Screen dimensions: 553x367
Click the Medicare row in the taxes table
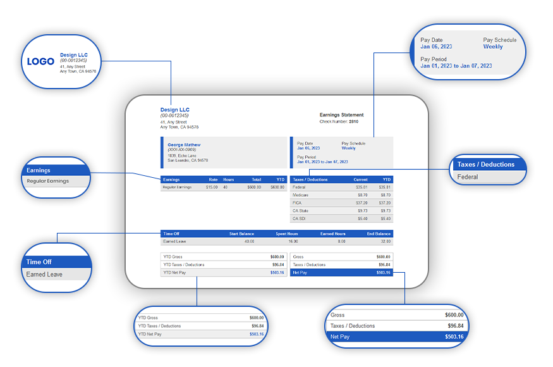(341, 195)
